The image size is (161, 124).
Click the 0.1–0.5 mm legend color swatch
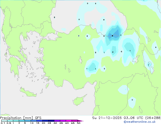[4, 121]
